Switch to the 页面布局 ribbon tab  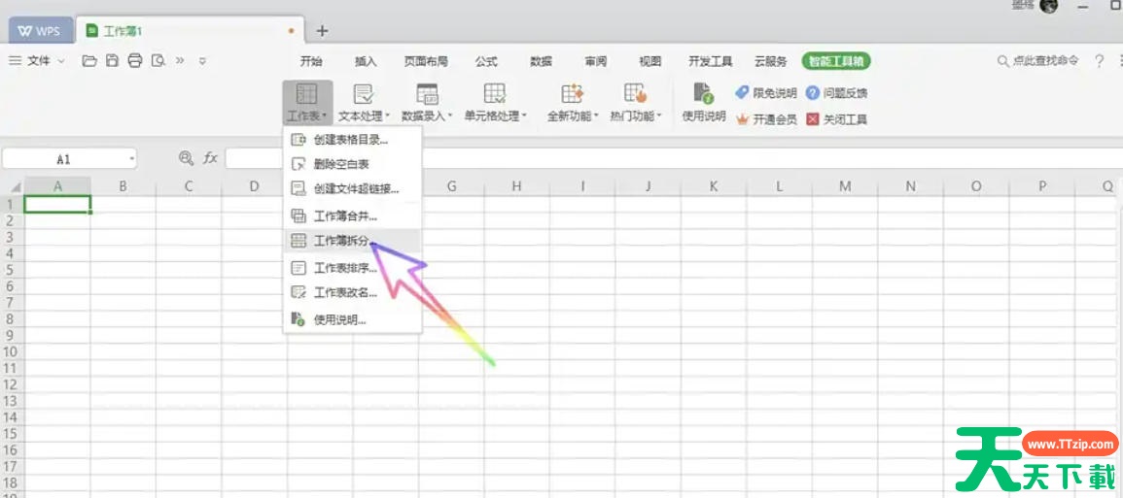coord(426,61)
